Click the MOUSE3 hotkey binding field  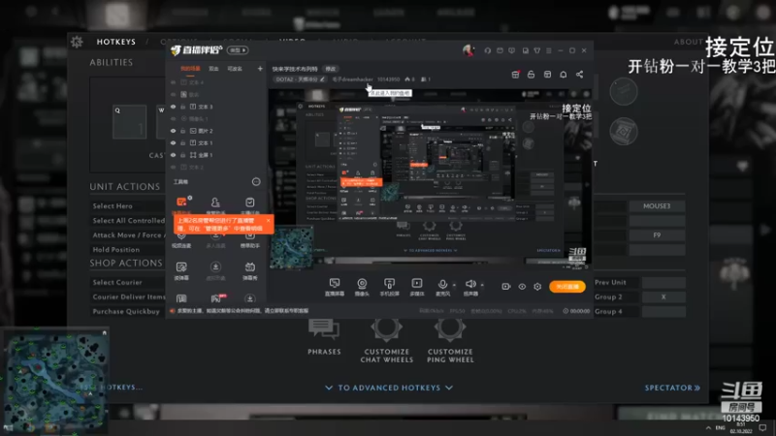coord(657,206)
